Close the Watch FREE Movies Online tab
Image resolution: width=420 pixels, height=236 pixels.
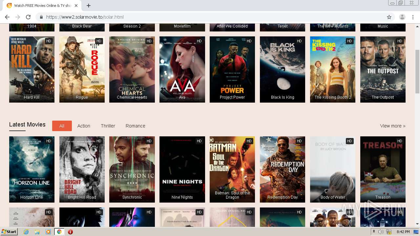coord(76,6)
